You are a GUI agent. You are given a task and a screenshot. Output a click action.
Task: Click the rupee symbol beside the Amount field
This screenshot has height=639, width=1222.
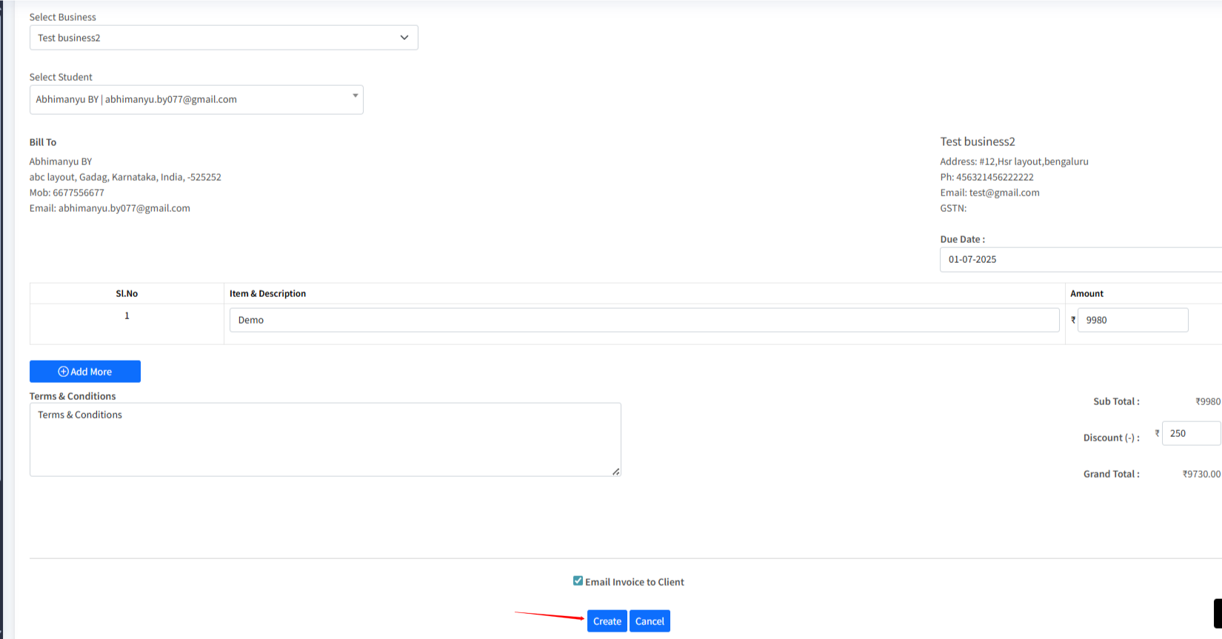pos(1072,320)
